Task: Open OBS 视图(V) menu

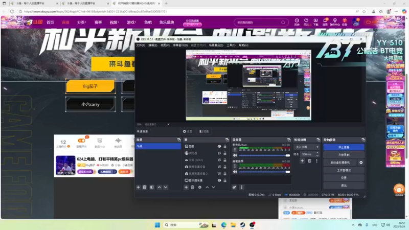Action: click(165, 45)
